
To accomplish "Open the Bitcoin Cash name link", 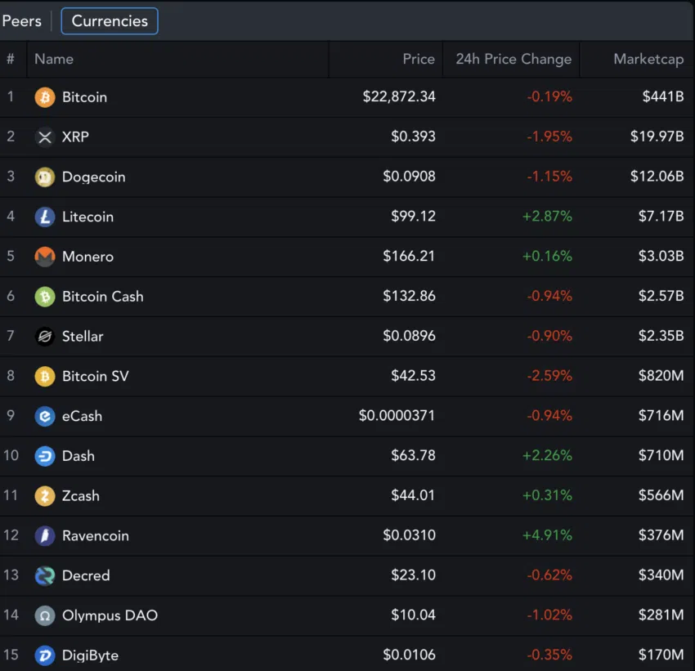I will (102, 297).
